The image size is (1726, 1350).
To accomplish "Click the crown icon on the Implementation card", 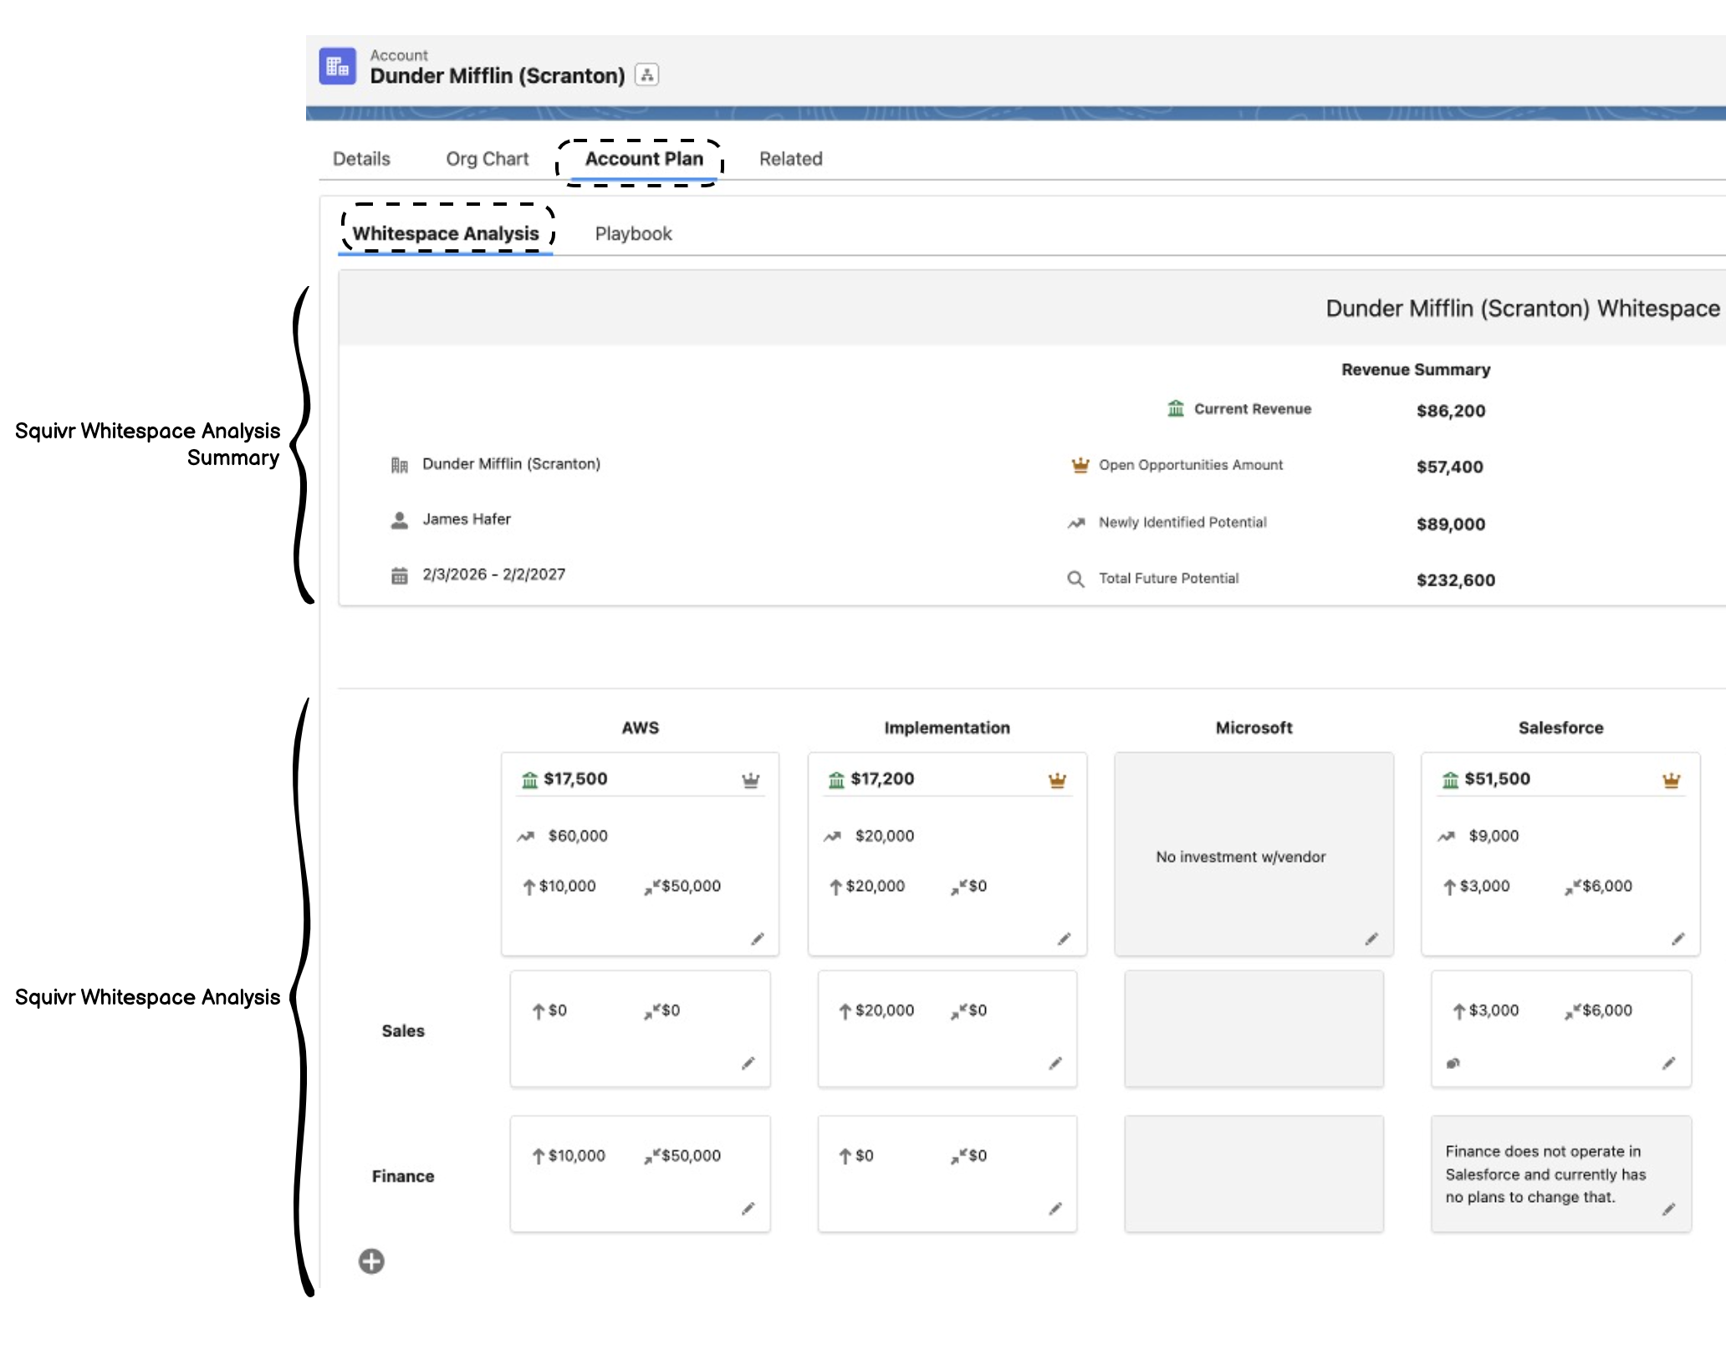I will (1057, 780).
